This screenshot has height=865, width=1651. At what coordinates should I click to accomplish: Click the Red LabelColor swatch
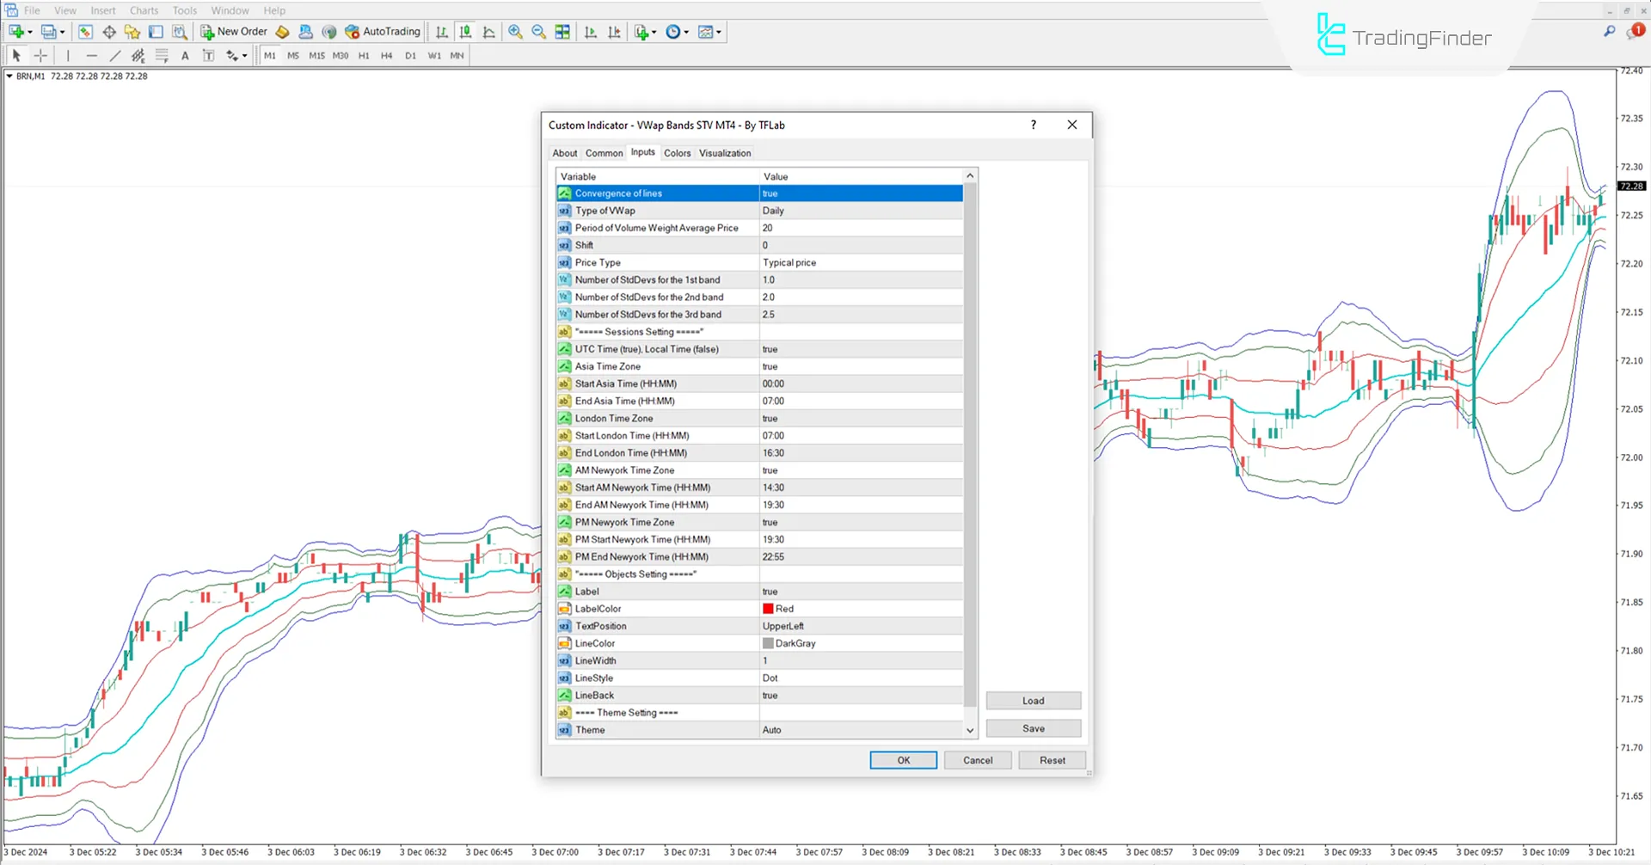point(768,609)
